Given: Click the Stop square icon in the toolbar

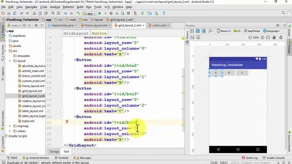Looking at the screenshot, I should click(x=128, y=13).
